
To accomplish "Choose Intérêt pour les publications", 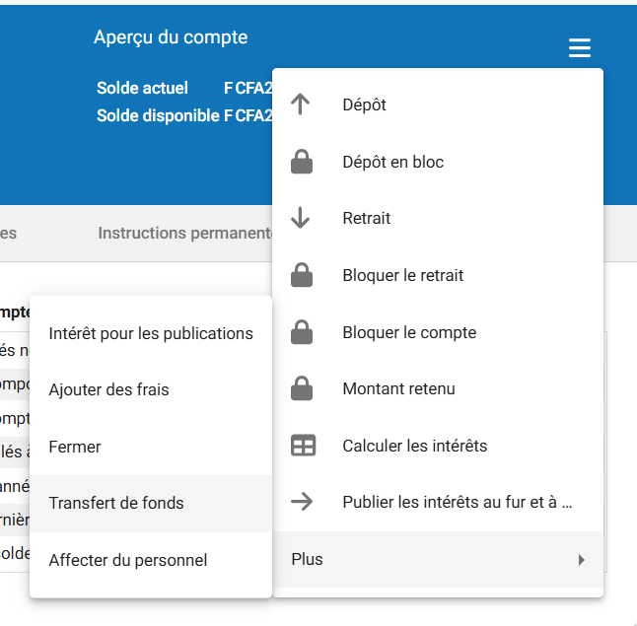I will pyautogui.click(x=151, y=333).
